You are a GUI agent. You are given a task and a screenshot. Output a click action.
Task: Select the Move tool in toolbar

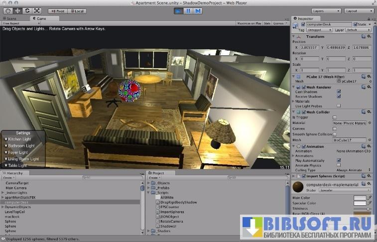click(x=17, y=10)
